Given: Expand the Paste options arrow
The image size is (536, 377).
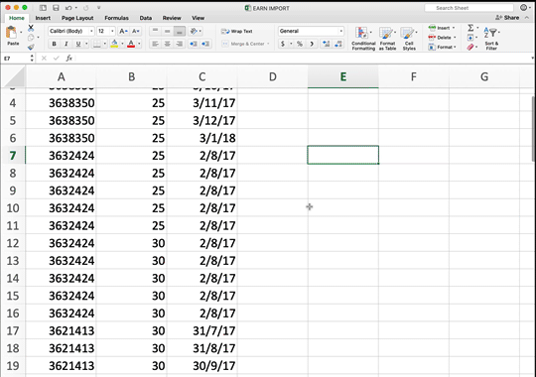Looking at the screenshot, I should click(x=21, y=32).
